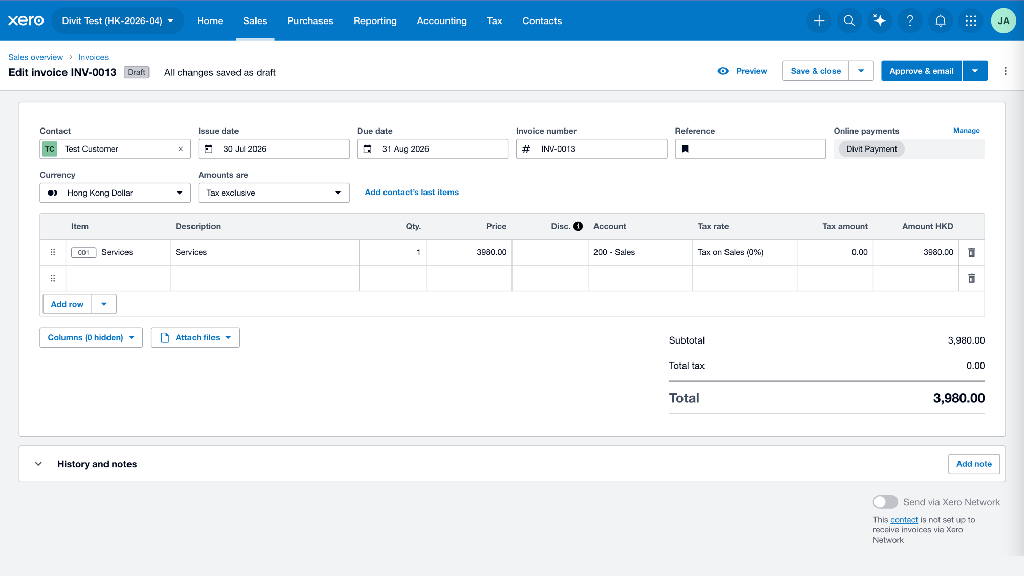
Task: Open the Amounts are Tax exclusive dropdown
Action: point(274,193)
